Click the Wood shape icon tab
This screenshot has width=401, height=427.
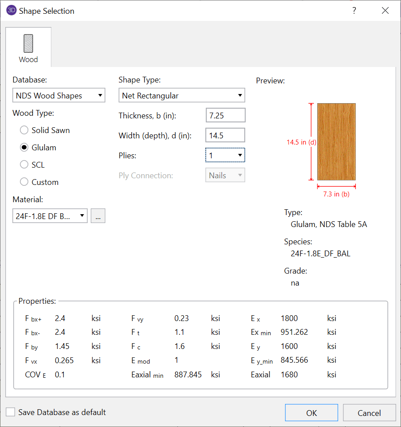click(28, 43)
